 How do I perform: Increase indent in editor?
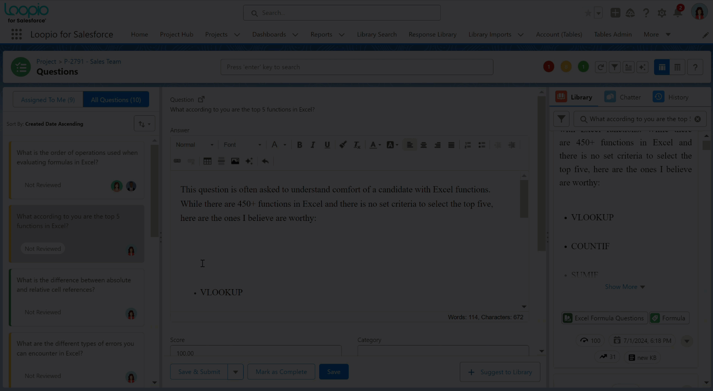tap(512, 145)
